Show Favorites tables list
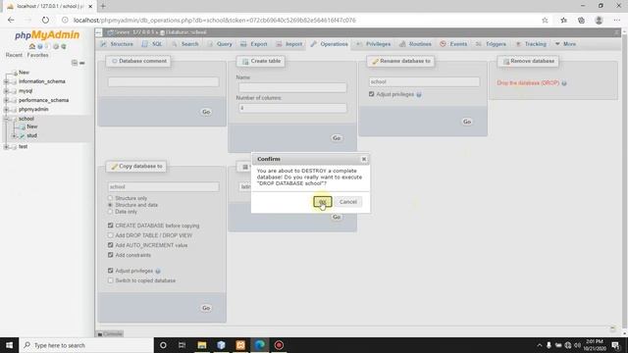 (37, 55)
